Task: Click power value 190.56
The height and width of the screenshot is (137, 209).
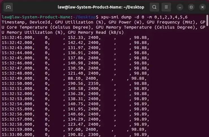Action: pyautogui.click(x=76, y=83)
